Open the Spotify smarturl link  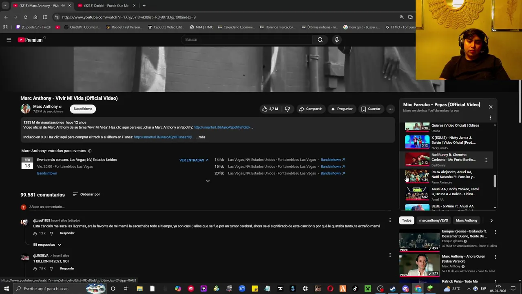pyautogui.click(x=223, y=127)
